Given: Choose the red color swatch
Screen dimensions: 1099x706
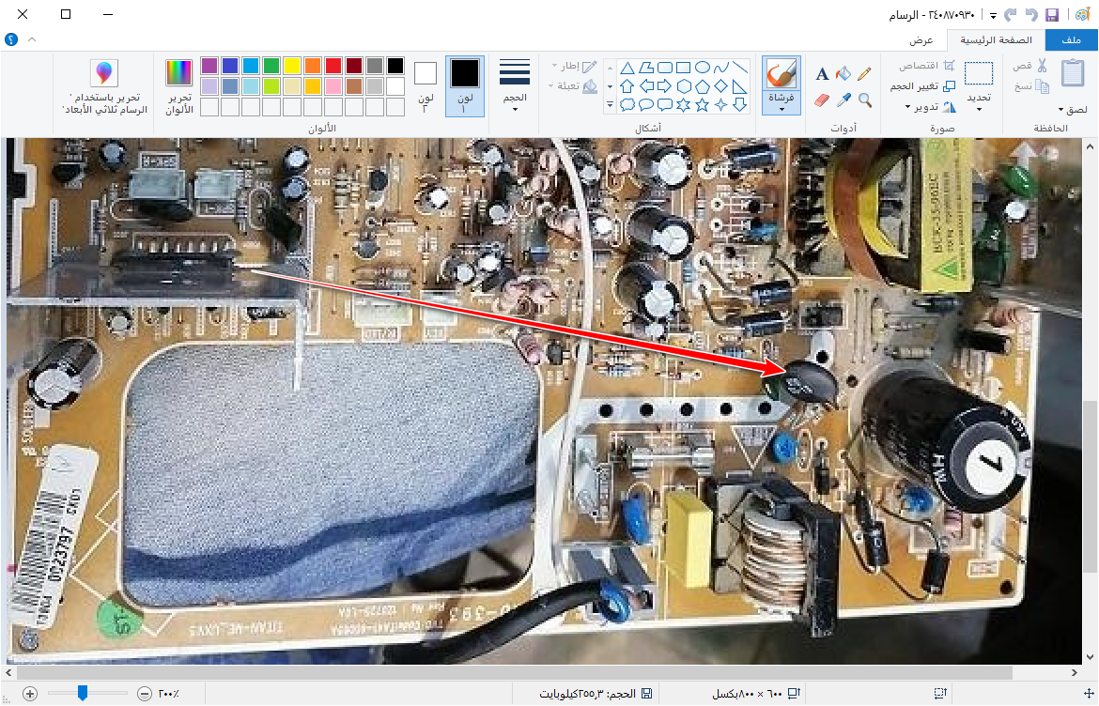Looking at the screenshot, I should pyautogui.click(x=333, y=66).
